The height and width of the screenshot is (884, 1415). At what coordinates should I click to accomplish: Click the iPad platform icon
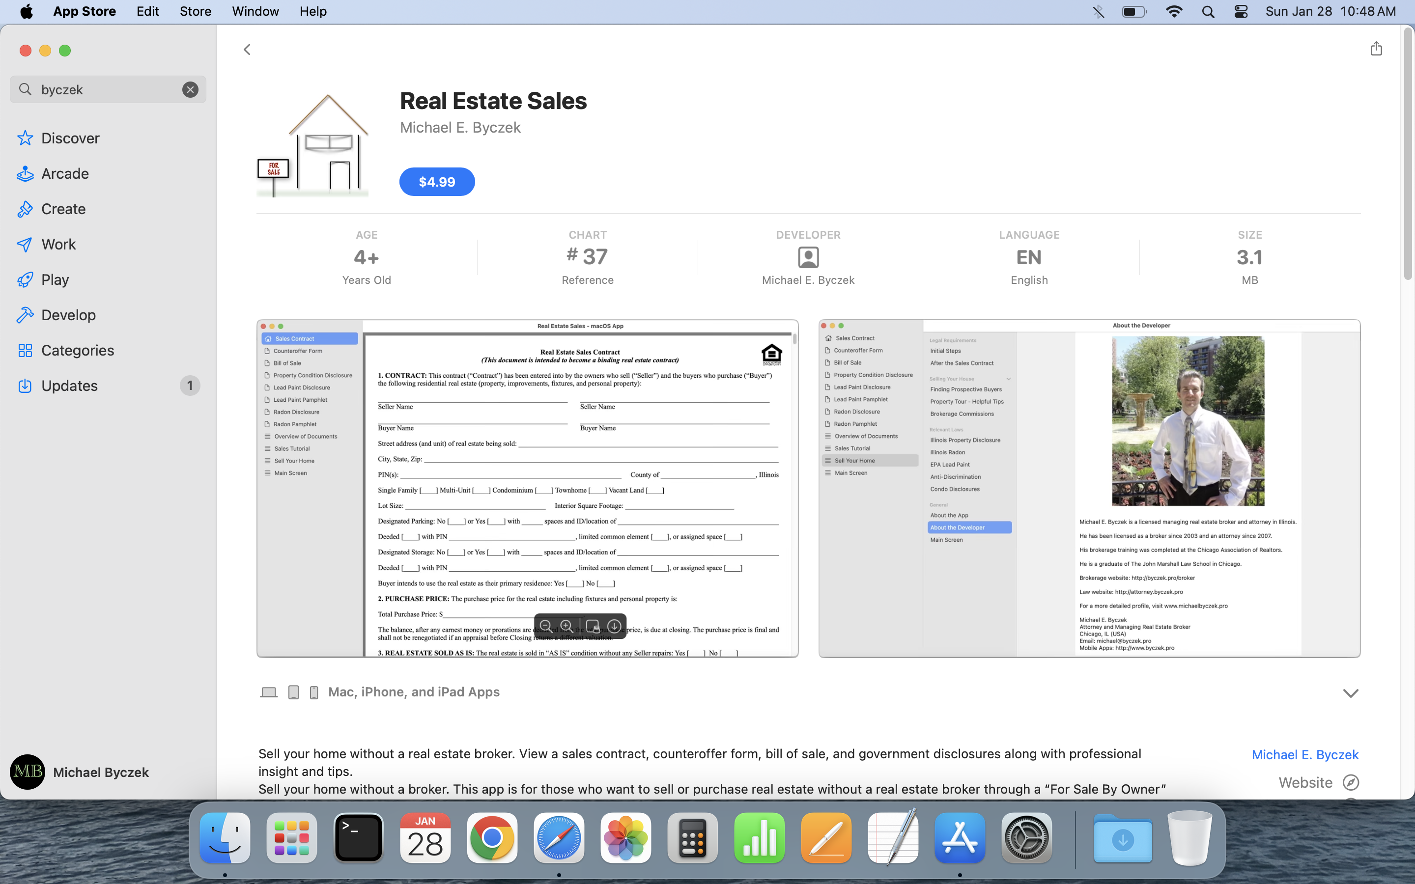(x=293, y=692)
